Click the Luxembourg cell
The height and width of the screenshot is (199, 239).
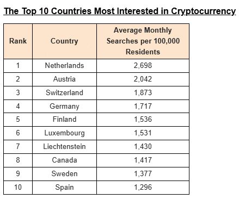64,133
